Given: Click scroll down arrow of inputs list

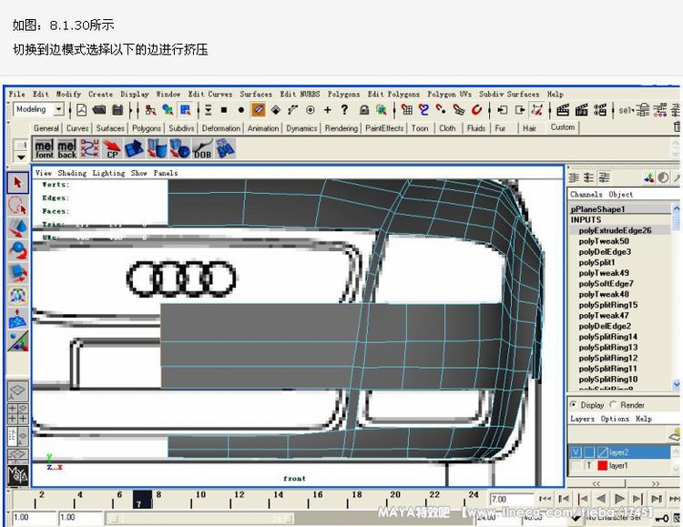Looking at the screenshot, I should [x=676, y=384].
